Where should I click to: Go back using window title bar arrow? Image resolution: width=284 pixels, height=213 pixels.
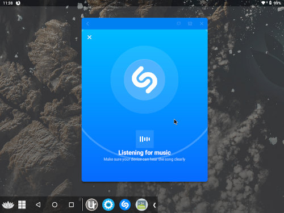click(87, 24)
